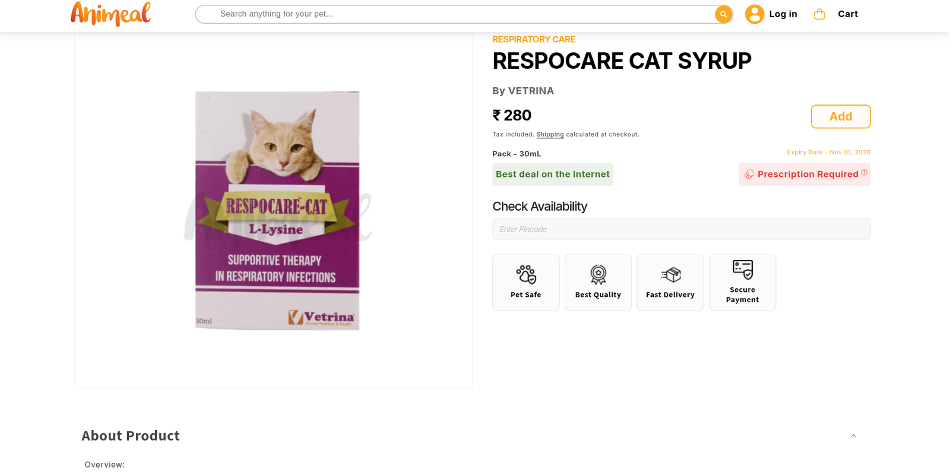Viewport: 950px width, 473px height.
Task: Click the user account avatar icon
Action: (x=754, y=14)
